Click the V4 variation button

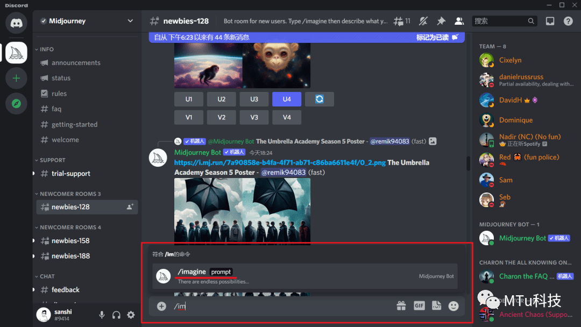(x=286, y=117)
